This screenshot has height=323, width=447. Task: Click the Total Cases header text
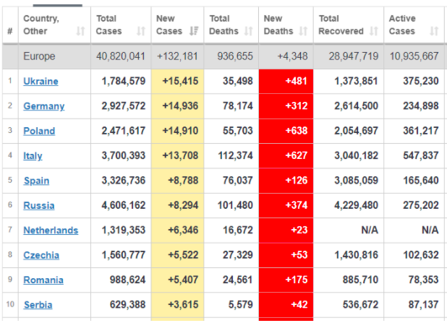click(109, 25)
